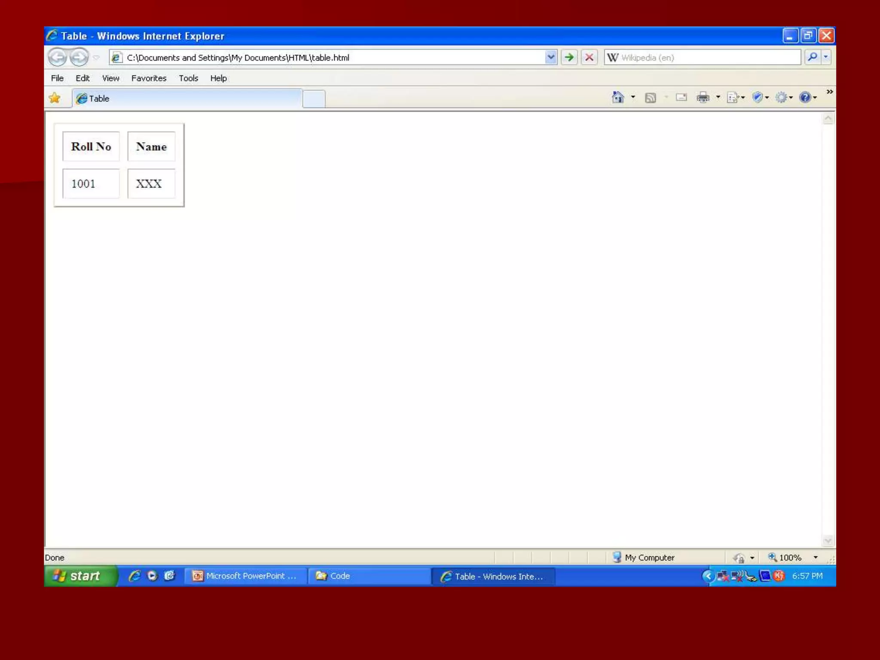880x660 pixels.
Task: Expand the zoom level dropdown arrow
Action: 816,557
